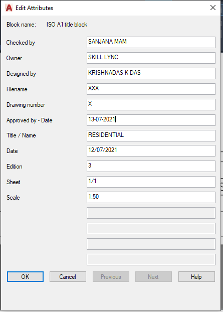The width and height of the screenshot is (223, 312).
Task: Click the Date field showing 12/07/2021
Action: tap(151, 150)
